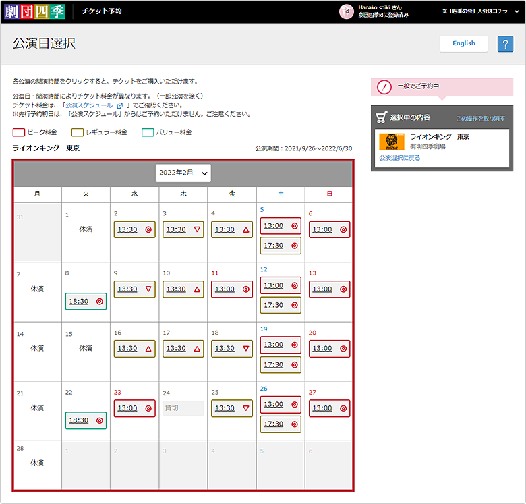
Task: Select the 13:00 show on February 27
Action: coord(329,408)
